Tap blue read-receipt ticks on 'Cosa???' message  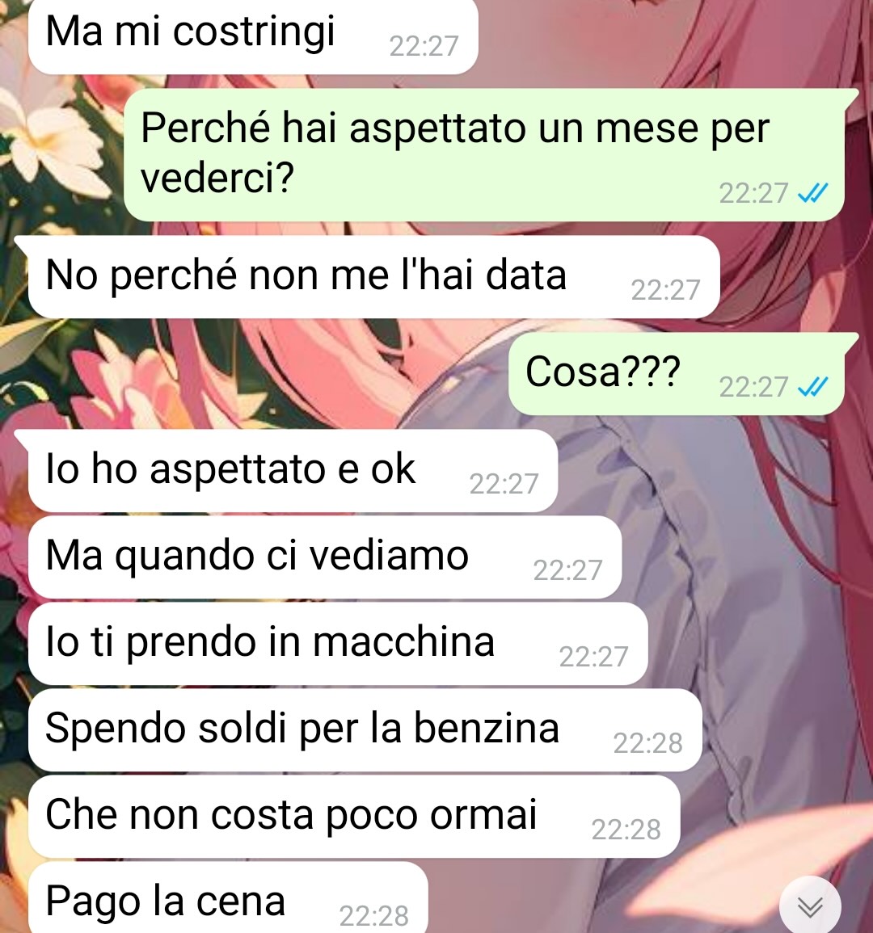point(813,387)
